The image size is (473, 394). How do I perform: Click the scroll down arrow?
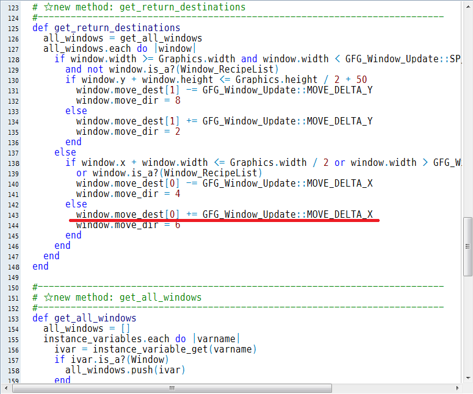pos(468,378)
